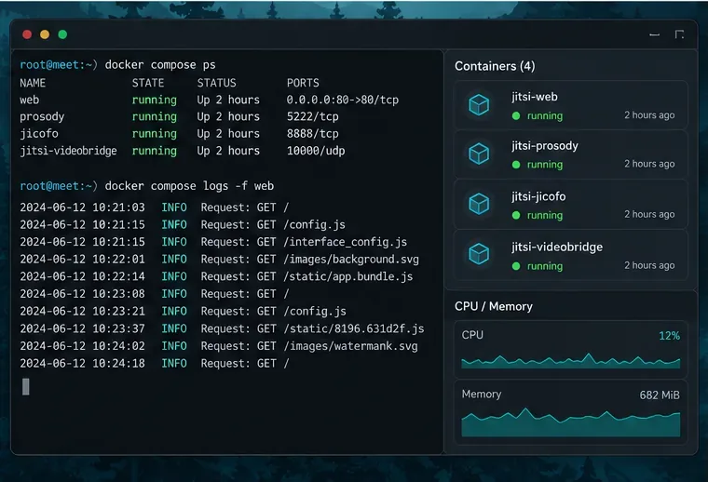The width and height of the screenshot is (708, 482).
Task: Open the jitsi-prosody container card title
Action: point(545,146)
